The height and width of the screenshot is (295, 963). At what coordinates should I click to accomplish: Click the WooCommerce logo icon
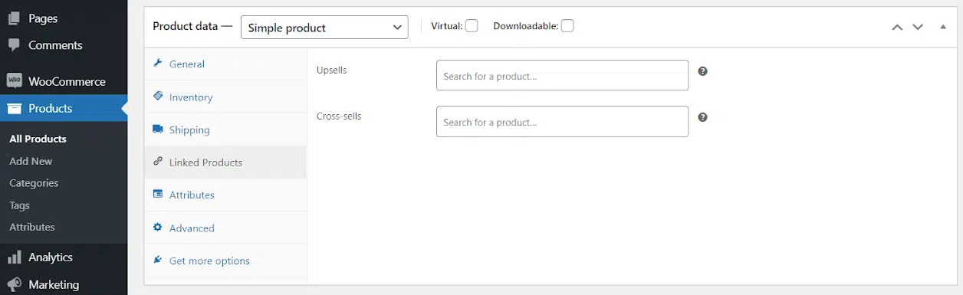14,81
